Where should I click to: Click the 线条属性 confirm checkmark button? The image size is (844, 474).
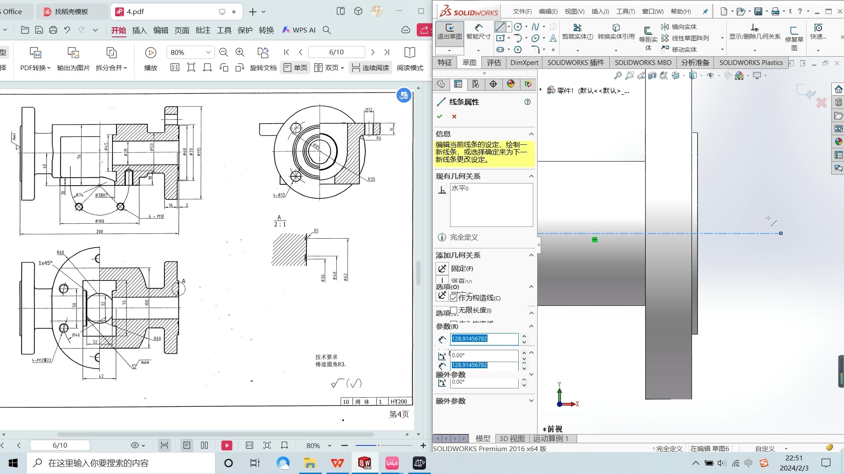pos(441,116)
